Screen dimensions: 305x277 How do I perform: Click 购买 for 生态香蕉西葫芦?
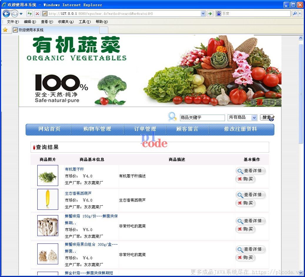click(245, 203)
